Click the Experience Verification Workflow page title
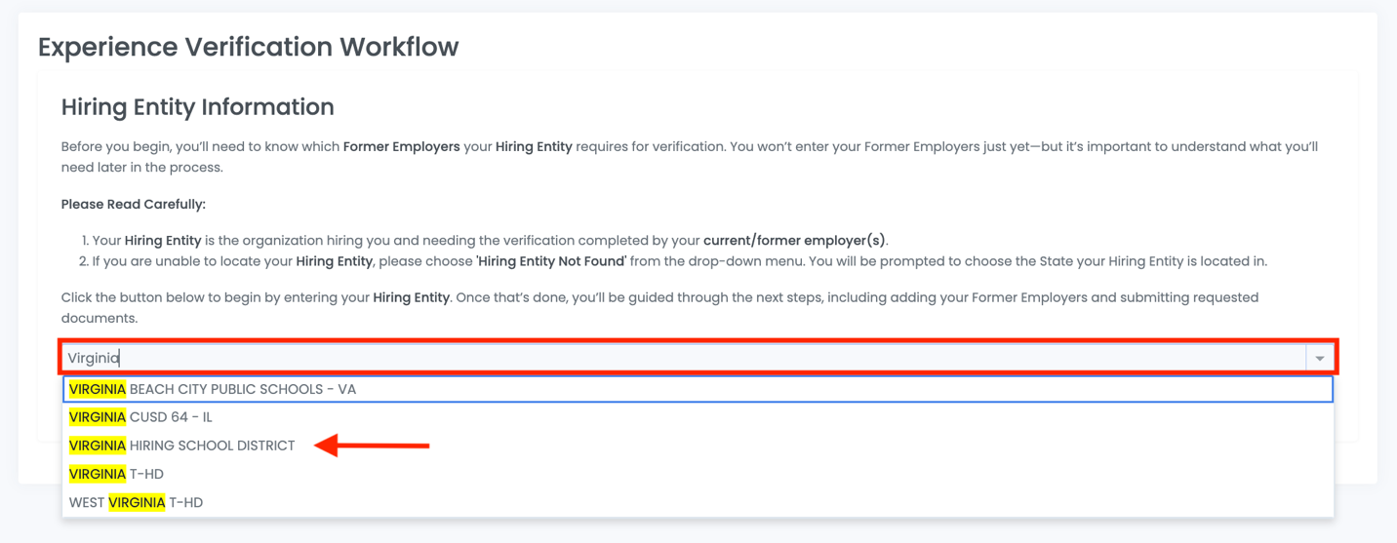The width and height of the screenshot is (1397, 543). click(x=248, y=47)
